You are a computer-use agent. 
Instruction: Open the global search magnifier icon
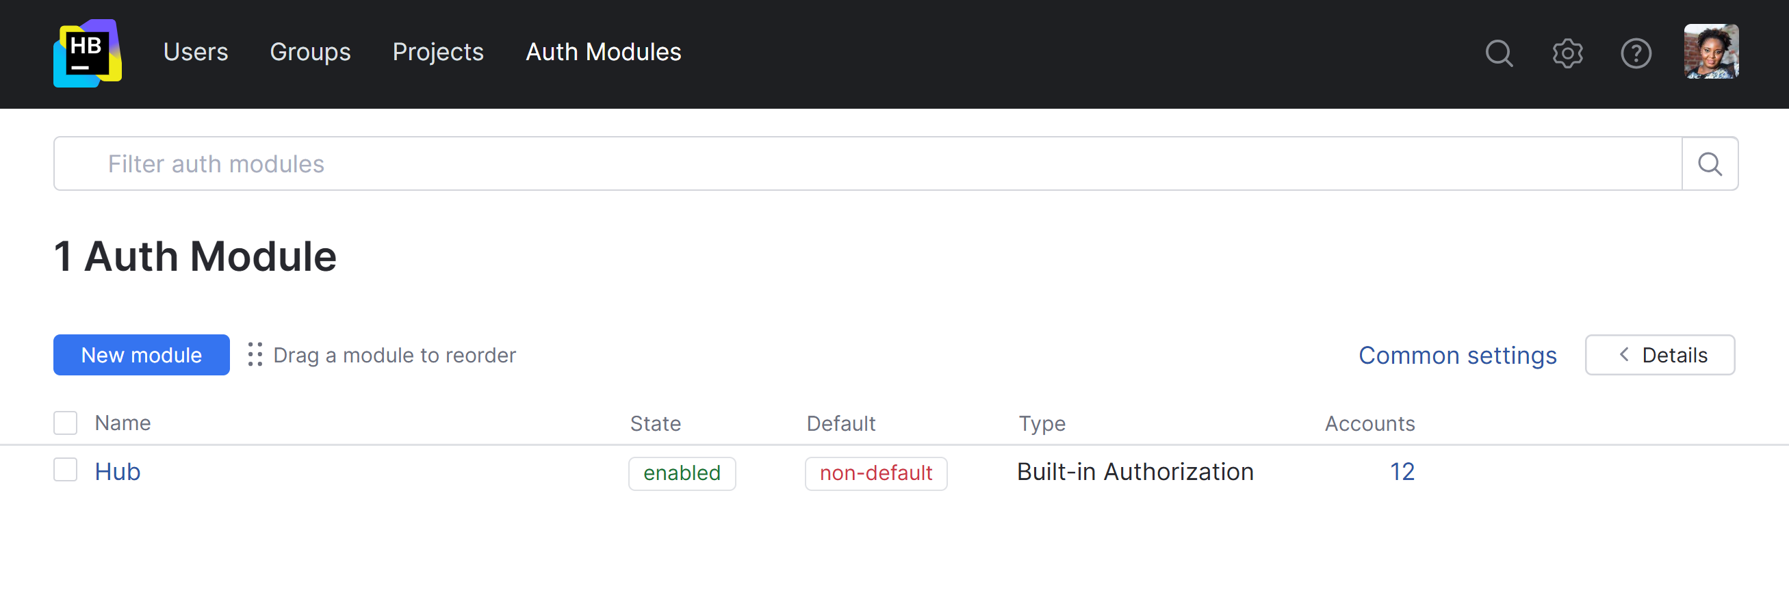point(1498,53)
